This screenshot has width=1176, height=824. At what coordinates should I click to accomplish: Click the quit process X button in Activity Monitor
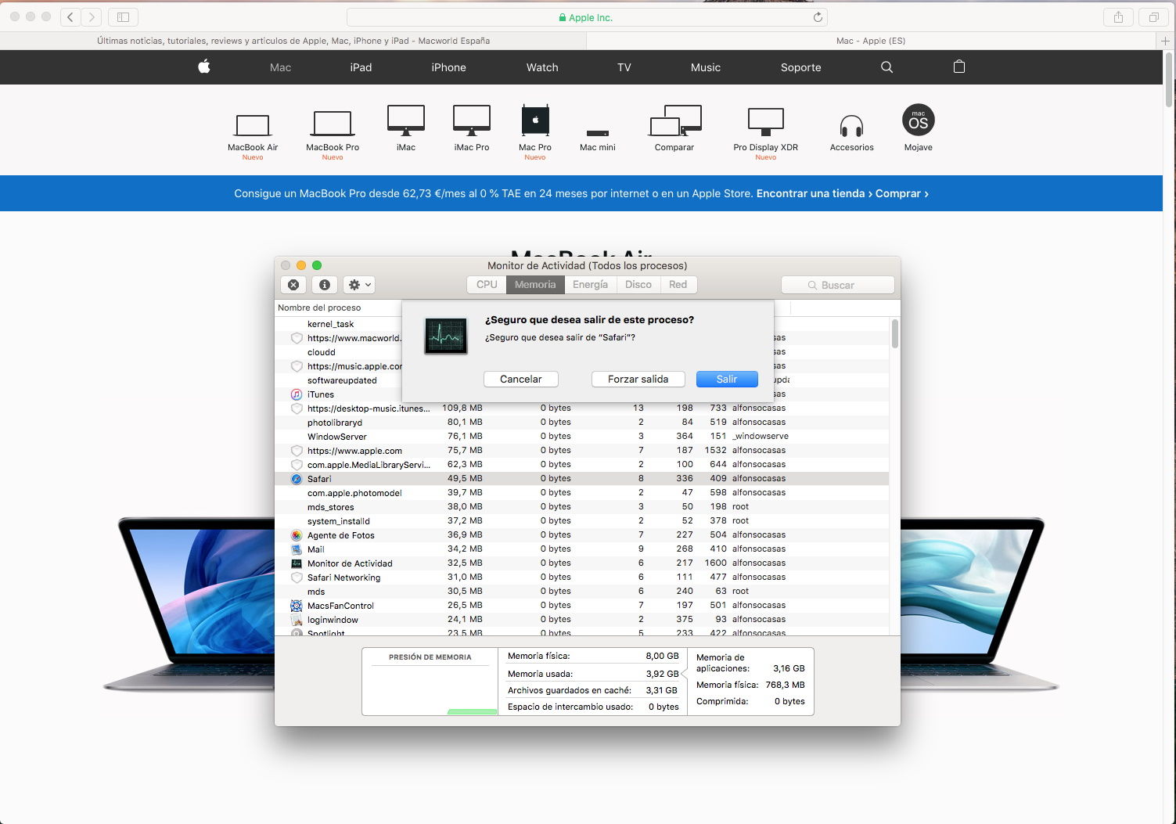[293, 285]
